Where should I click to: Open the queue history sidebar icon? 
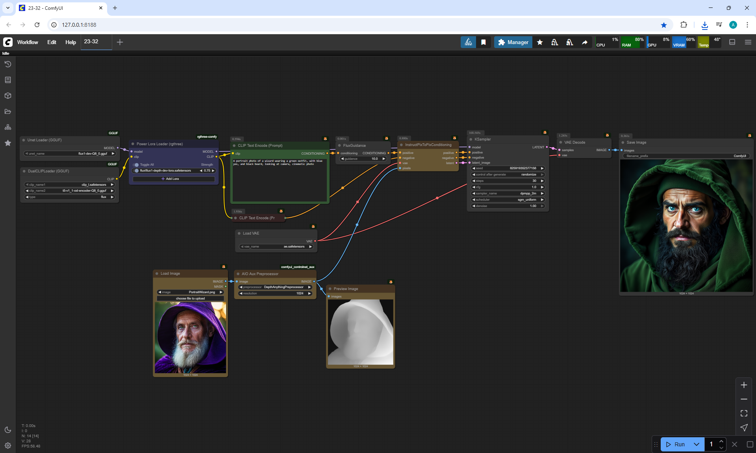8,64
